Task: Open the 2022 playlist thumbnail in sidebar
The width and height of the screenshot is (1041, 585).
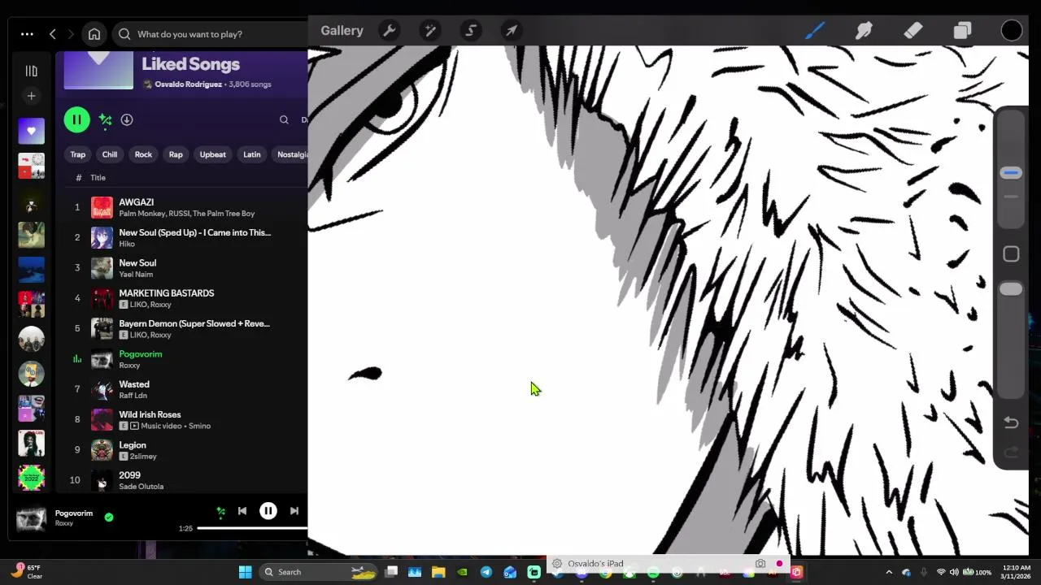Action: [31, 478]
